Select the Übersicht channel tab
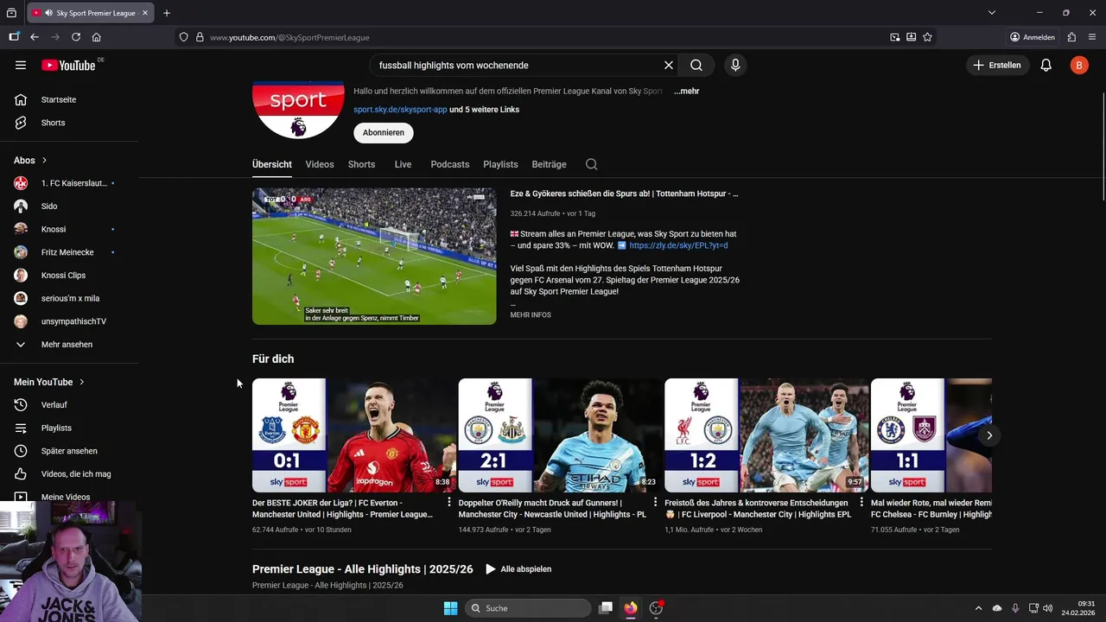This screenshot has width=1106, height=622. [272, 164]
